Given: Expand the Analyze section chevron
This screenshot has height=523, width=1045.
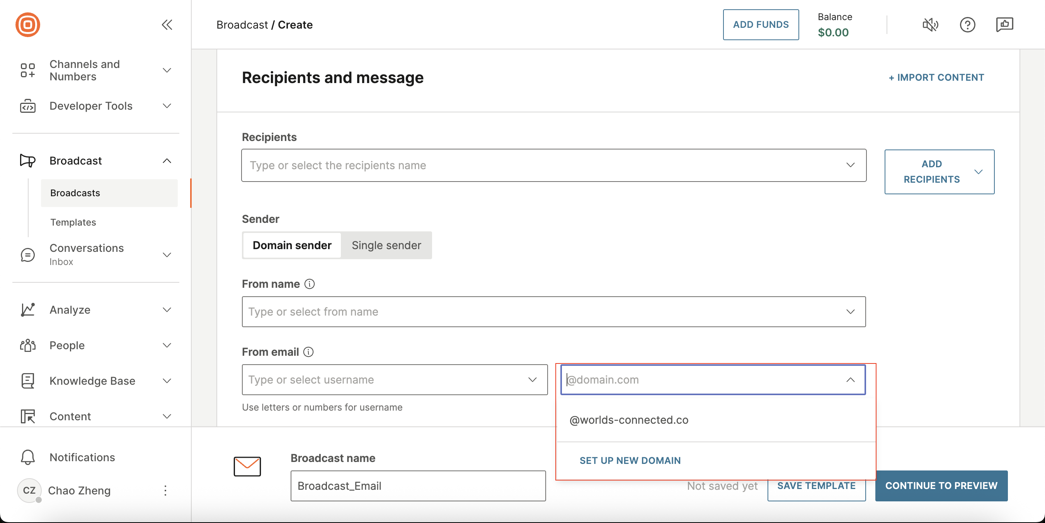Looking at the screenshot, I should click(167, 310).
